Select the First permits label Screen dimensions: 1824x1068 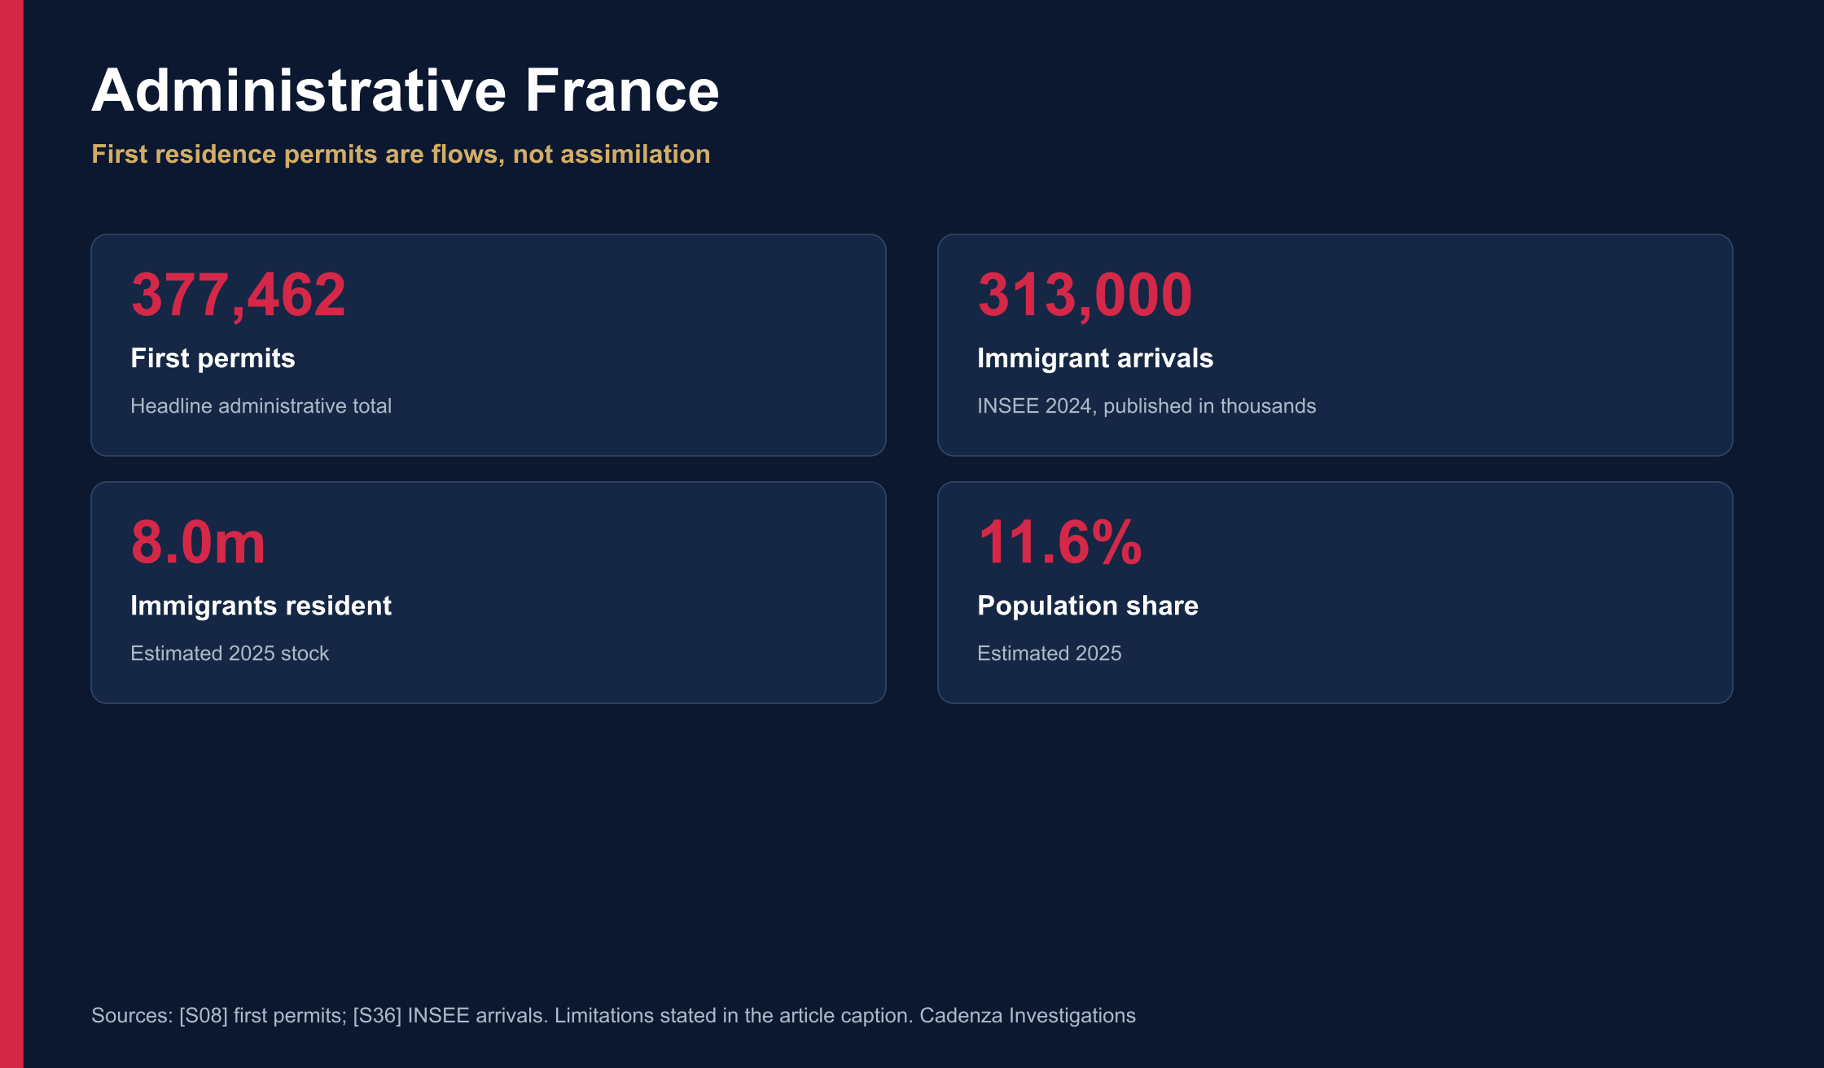(213, 358)
